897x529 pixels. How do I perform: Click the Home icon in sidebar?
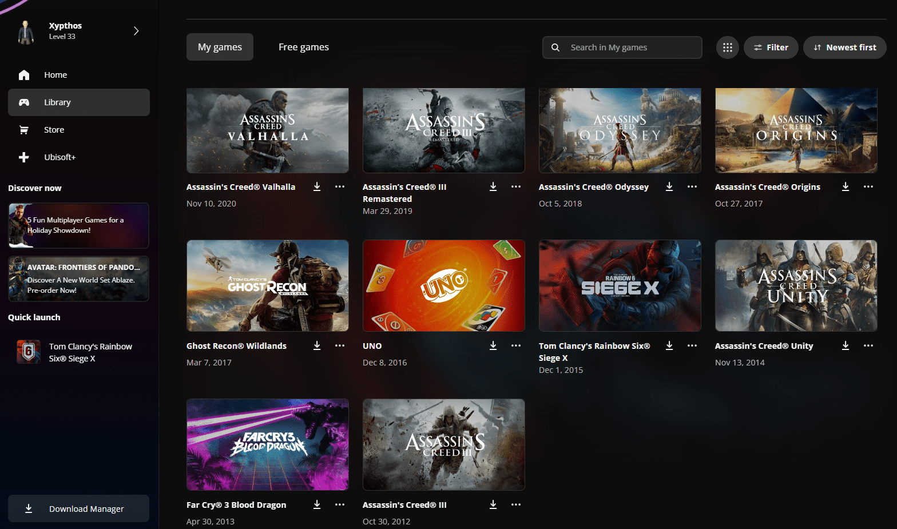point(24,75)
